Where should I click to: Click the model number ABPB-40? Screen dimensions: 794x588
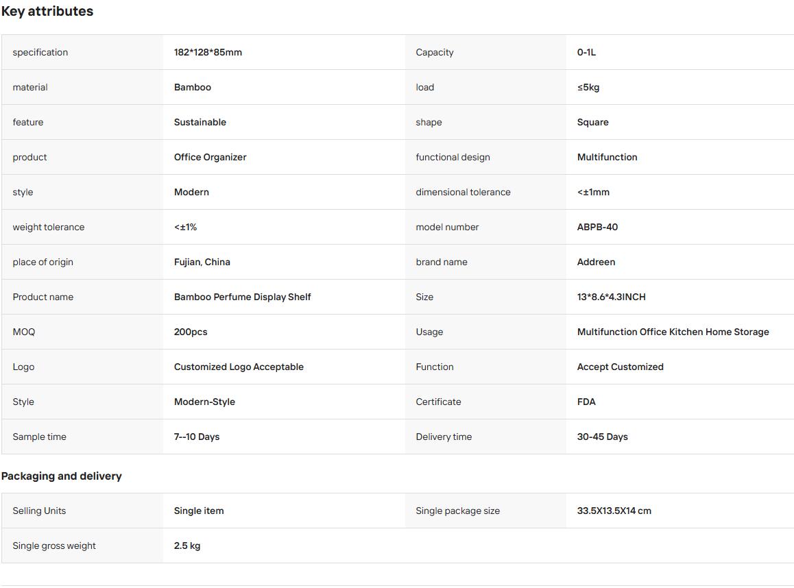597,227
